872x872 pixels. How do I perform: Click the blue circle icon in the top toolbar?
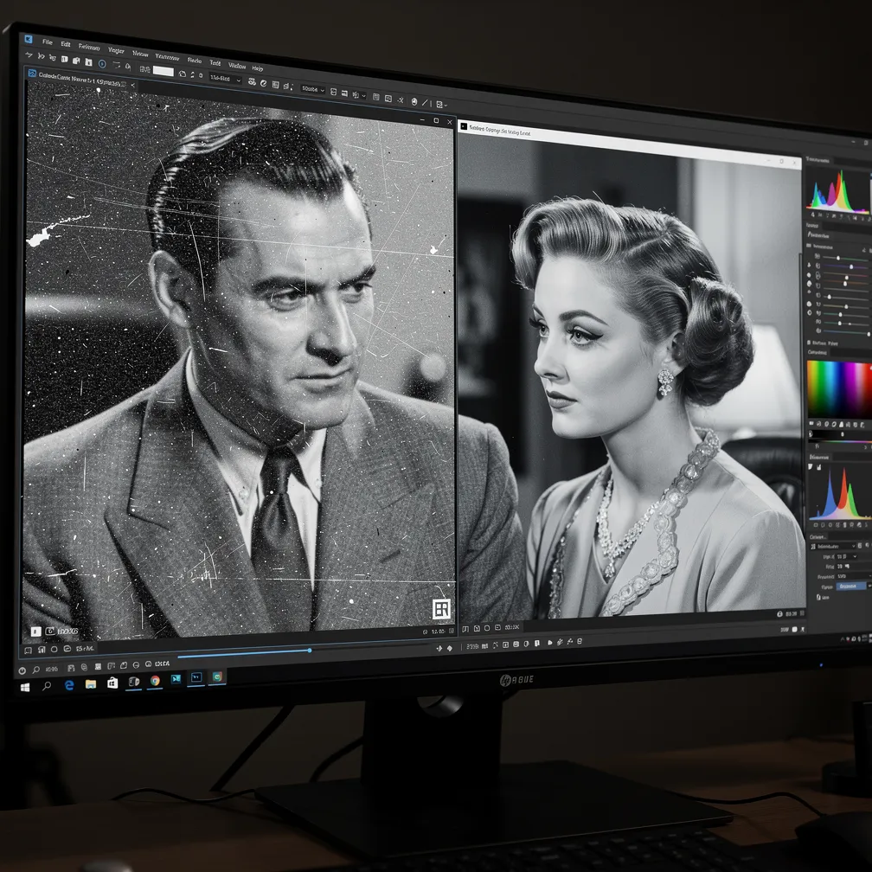(102, 64)
